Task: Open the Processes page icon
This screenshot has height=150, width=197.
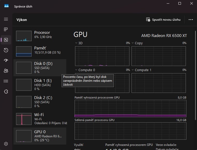Action: click(6, 29)
